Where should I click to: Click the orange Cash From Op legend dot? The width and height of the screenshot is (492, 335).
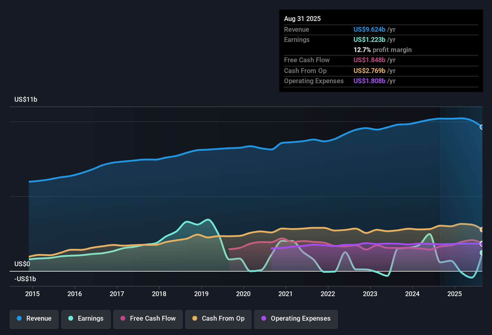coord(195,319)
